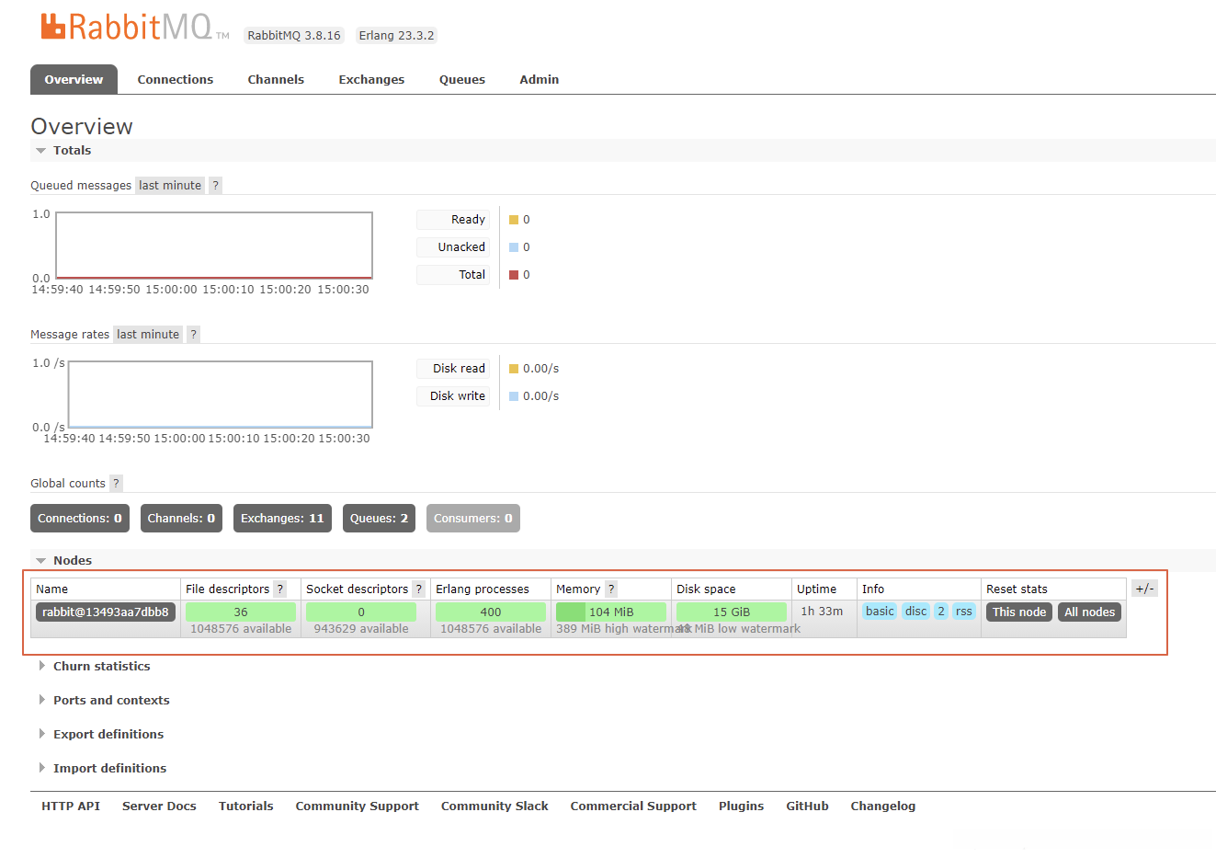Toggle node columns with +/- button
Screen dimensions: 1216x858
(x=1144, y=589)
